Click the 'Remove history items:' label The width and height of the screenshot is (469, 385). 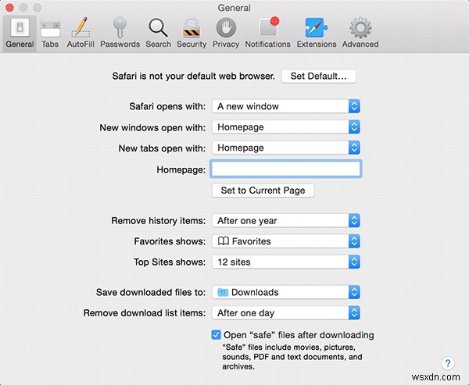tap(159, 220)
